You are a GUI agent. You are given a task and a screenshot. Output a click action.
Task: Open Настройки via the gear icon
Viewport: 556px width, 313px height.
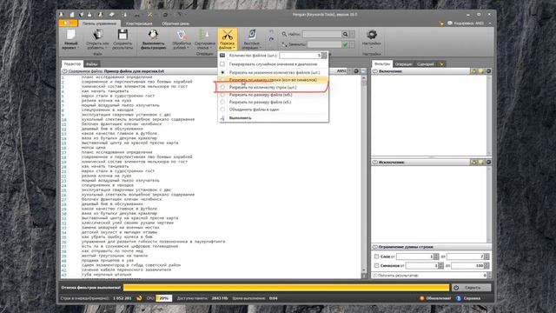point(372,35)
